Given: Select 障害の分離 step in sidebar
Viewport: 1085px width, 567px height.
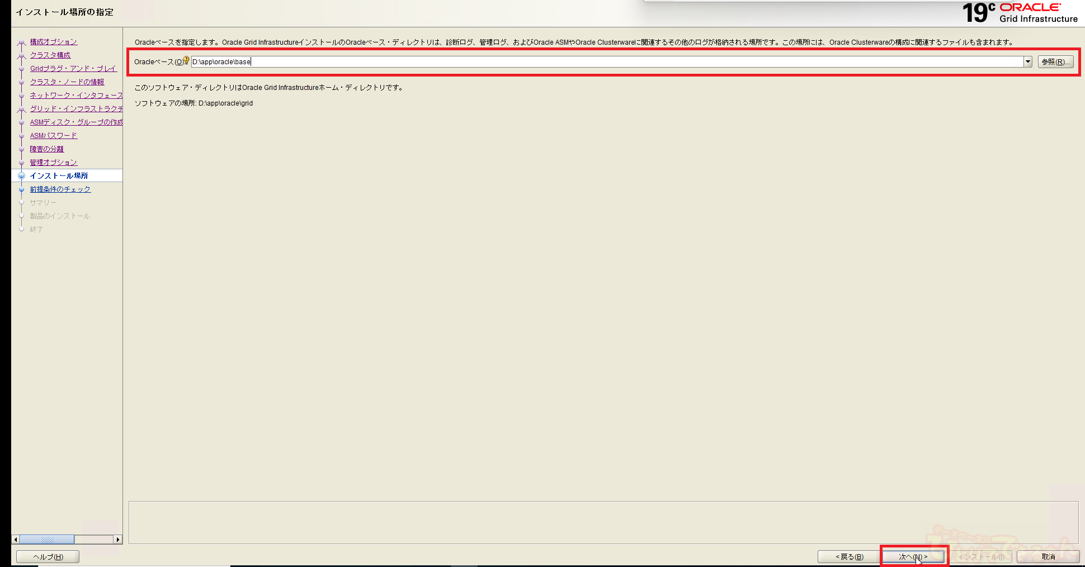Looking at the screenshot, I should click(47, 149).
